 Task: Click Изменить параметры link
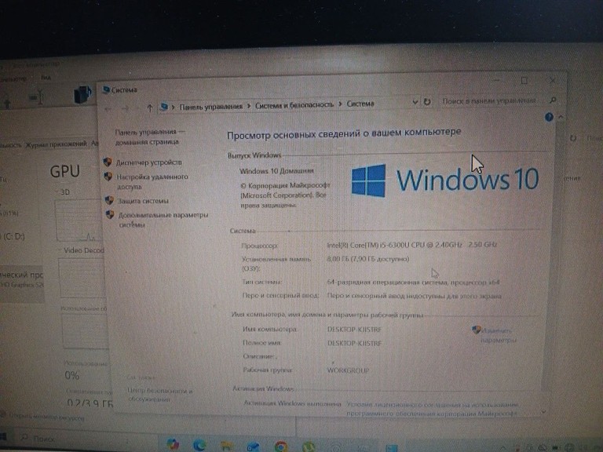coord(498,335)
